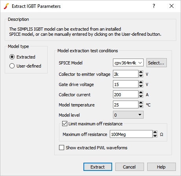The width and height of the screenshot is (181, 176).
Task: Click the Maximum off resistance input field
Action: (131, 134)
